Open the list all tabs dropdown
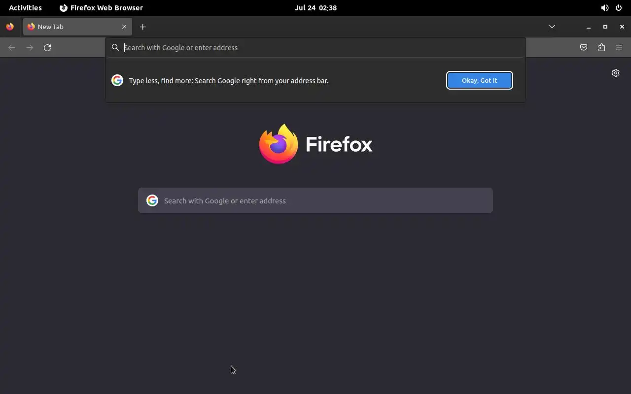This screenshot has width=631, height=394. (x=552, y=27)
